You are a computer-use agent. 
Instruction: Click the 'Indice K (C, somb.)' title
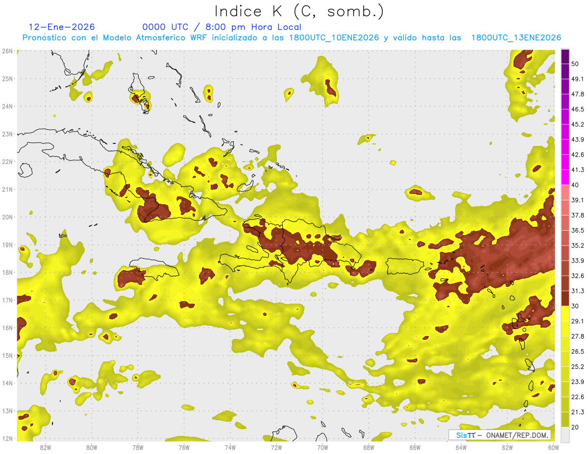pyautogui.click(x=299, y=11)
